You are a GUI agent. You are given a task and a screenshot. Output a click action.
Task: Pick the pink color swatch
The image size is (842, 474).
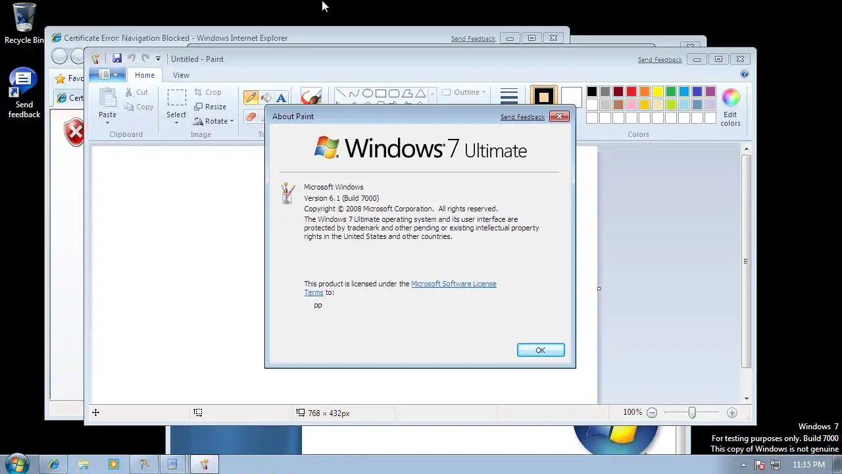point(631,105)
